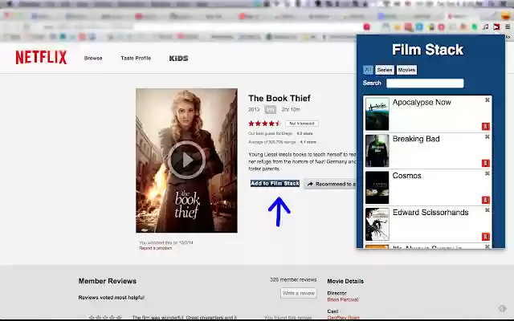Click the Cosmos poster thumbnail

(377, 187)
